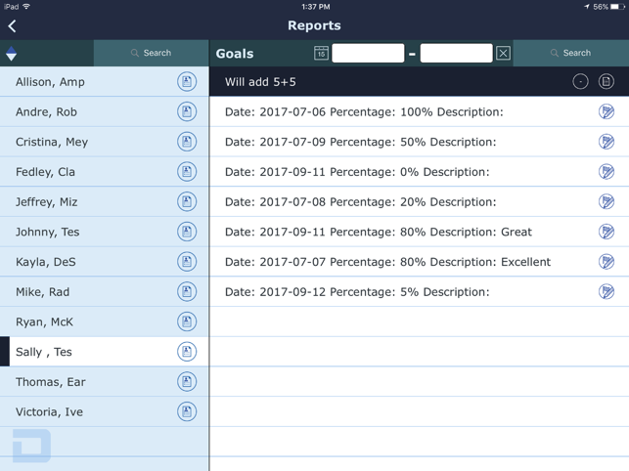Collapse the 'Will add 5+5' goal
Screen dimensions: 629x471
click(x=580, y=82)
